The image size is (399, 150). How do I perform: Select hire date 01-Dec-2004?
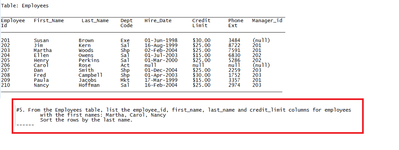tap(161, 70)
